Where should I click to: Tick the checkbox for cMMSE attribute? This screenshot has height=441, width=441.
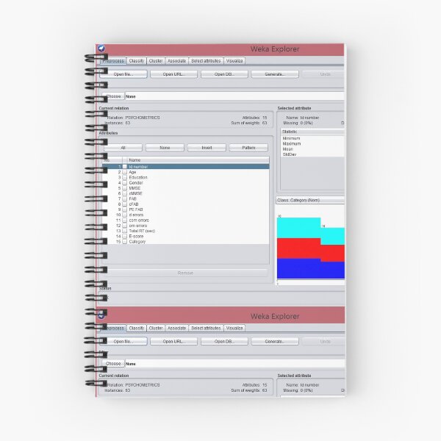pos(125,193)
